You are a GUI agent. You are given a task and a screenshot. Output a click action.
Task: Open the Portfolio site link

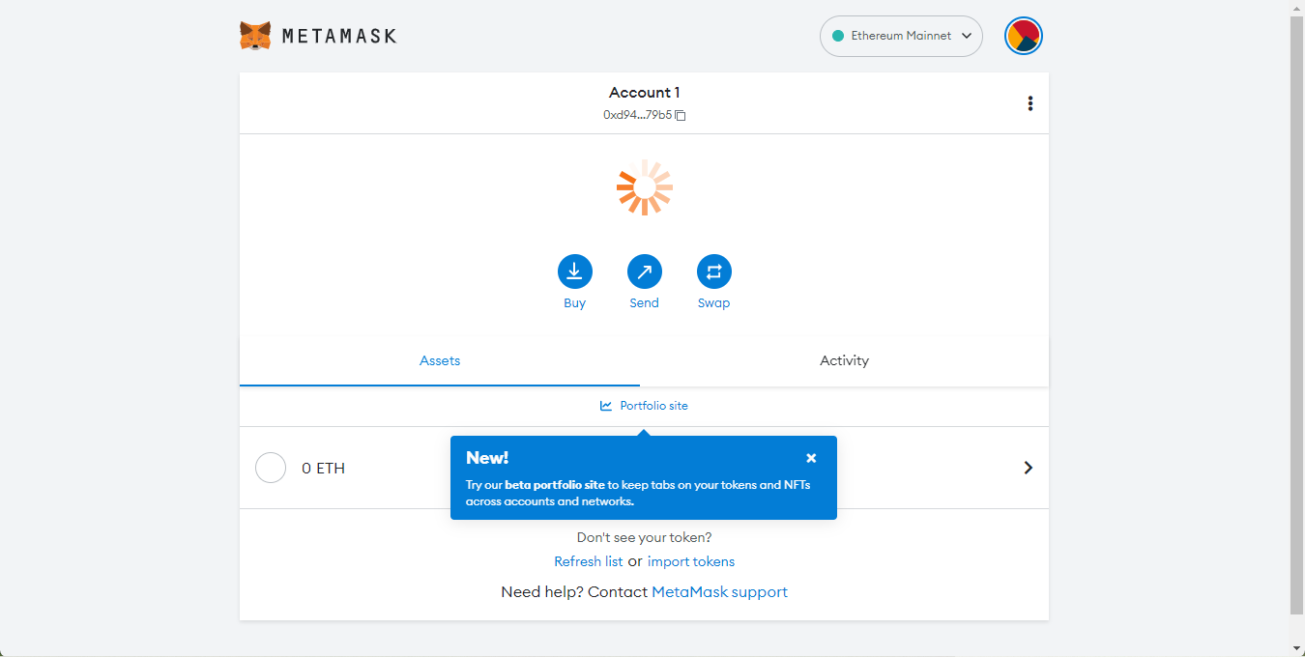644,406
